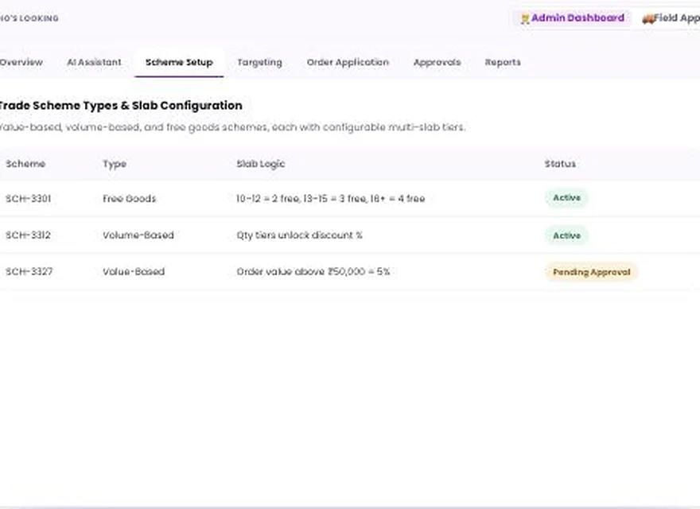Click the Value-Based type cell
Image resolution: width=700 pixels, height=509 pixels.
(134, 271)
